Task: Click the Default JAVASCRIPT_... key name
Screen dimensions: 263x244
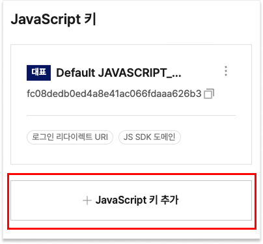Action: [x=118, y=73]
